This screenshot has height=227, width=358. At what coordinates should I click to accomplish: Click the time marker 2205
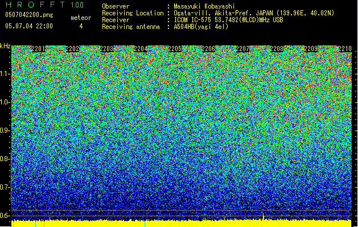coord(175,49)
